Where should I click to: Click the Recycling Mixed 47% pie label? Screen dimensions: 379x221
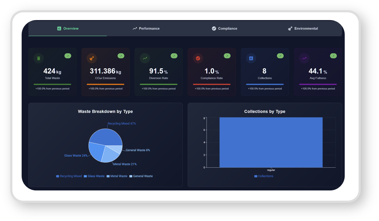pyautogui.click(x=122, y=123)
